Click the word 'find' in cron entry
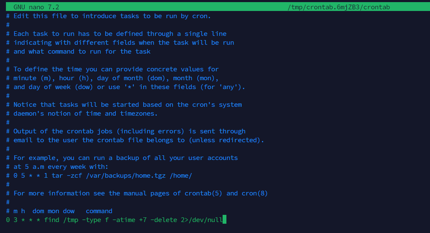The image size is (430, 233). [x=52, y=220]
